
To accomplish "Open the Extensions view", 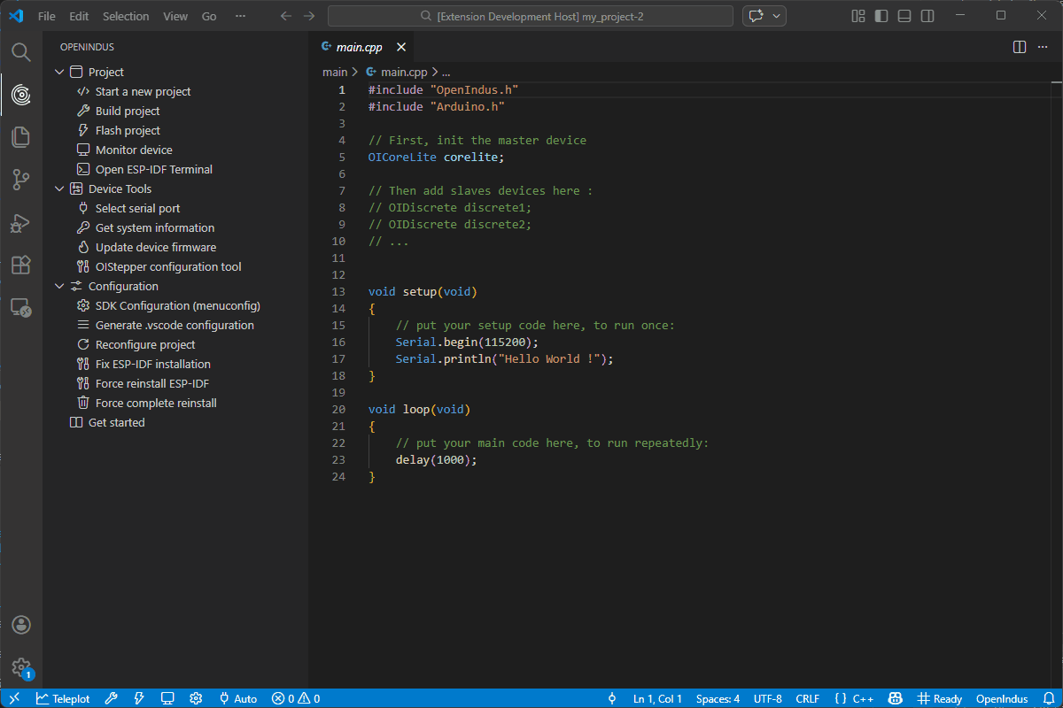I will tap(21, 265).
